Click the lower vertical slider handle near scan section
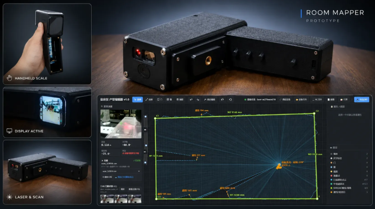The image size is (375, 209). click(x=145, y=152)
